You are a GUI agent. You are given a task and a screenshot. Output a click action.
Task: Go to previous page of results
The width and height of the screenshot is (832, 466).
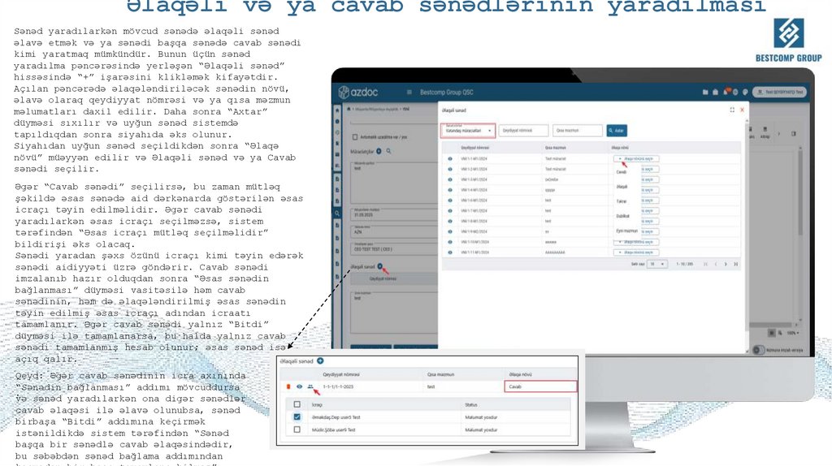pyautogui.click(x=715, y=264)
